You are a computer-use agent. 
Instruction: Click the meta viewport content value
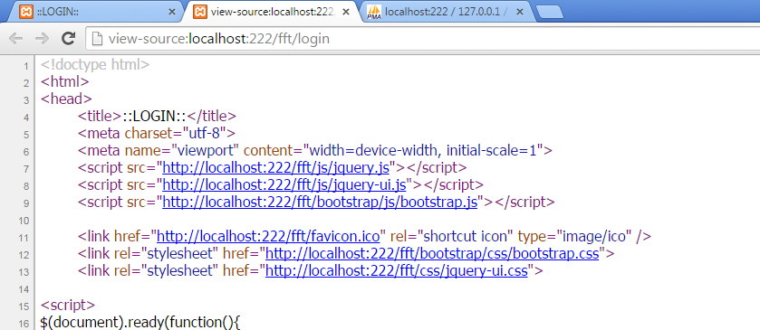coord(423,150)
